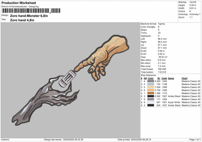Click the 'Name' column header
The width and height of the screenshot is (202, 142).
pos(171,78)
